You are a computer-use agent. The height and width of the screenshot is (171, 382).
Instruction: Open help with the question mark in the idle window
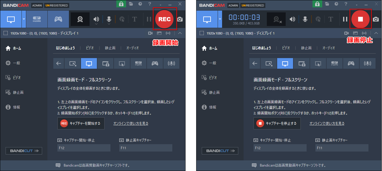click(x=150, y=4)
